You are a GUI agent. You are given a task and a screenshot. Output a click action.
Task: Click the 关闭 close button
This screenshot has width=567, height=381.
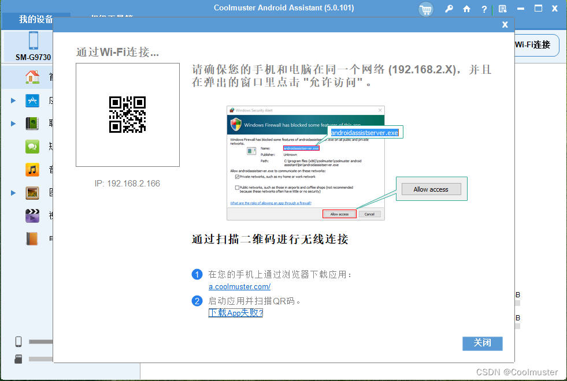click(x=482, y=343)
